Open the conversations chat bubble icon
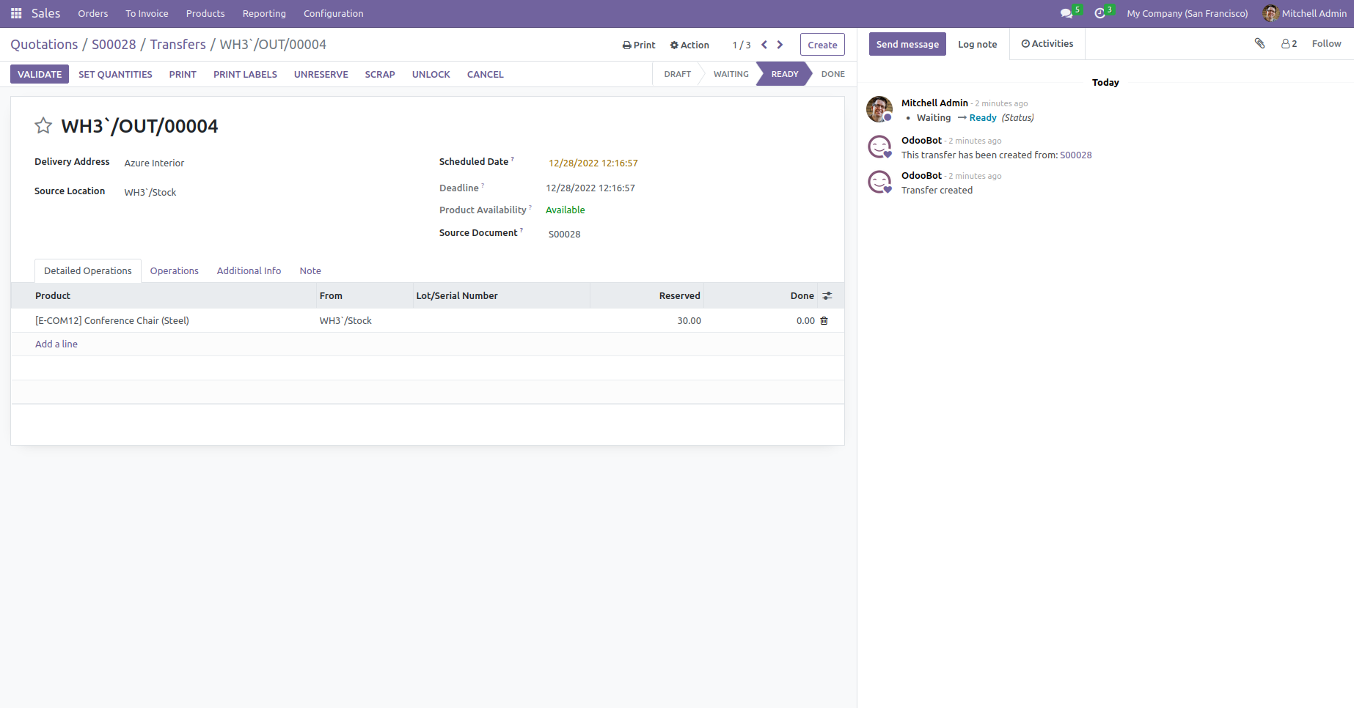 (1066, 13)
